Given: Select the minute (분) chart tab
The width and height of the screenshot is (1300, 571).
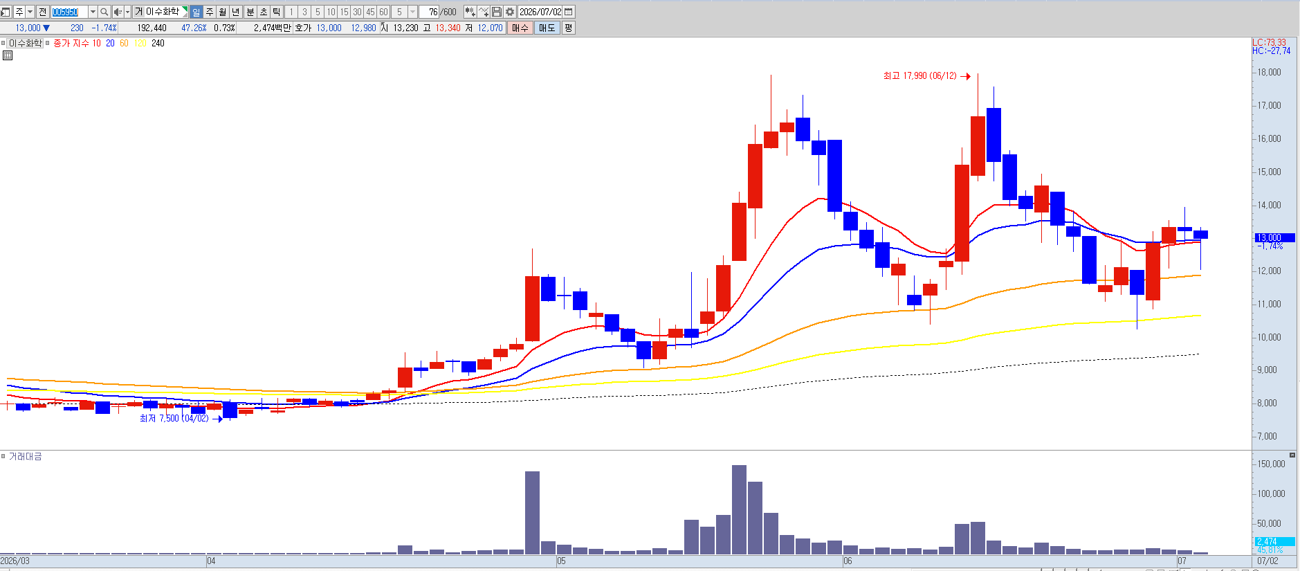Looking at the screenshot, I should (x=250, y=12).
